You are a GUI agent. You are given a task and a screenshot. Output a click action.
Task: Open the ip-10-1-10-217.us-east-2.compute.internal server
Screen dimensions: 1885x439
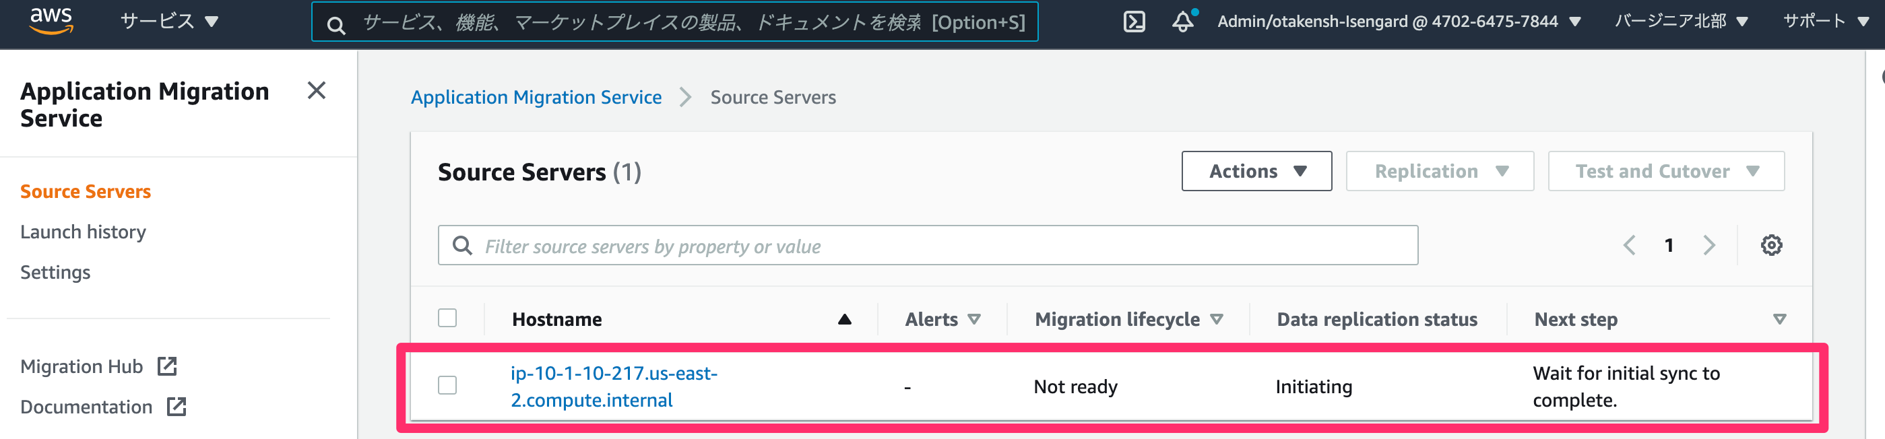[x=613, y=386]
